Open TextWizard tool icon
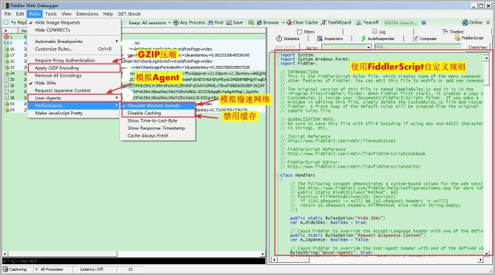 pyautogui.click(x=324, y=23)
